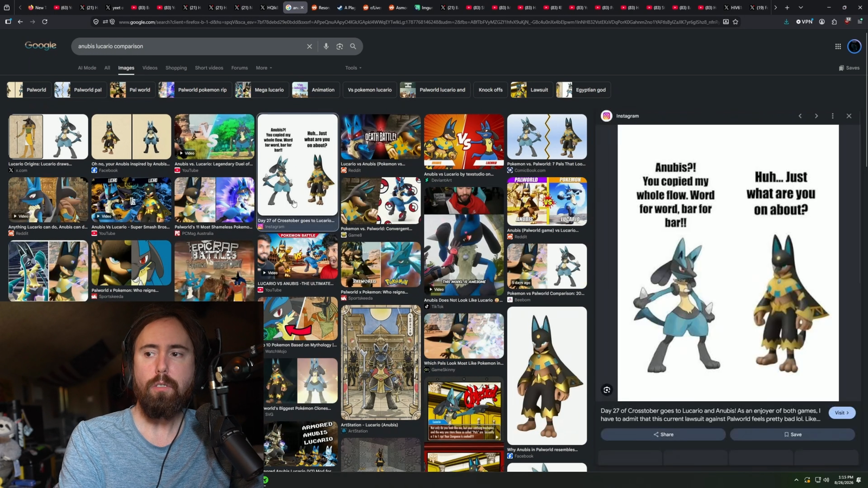
Task: Open the Death Battle Lucario vs Anubis thumbnail
Action: [381, 137]
